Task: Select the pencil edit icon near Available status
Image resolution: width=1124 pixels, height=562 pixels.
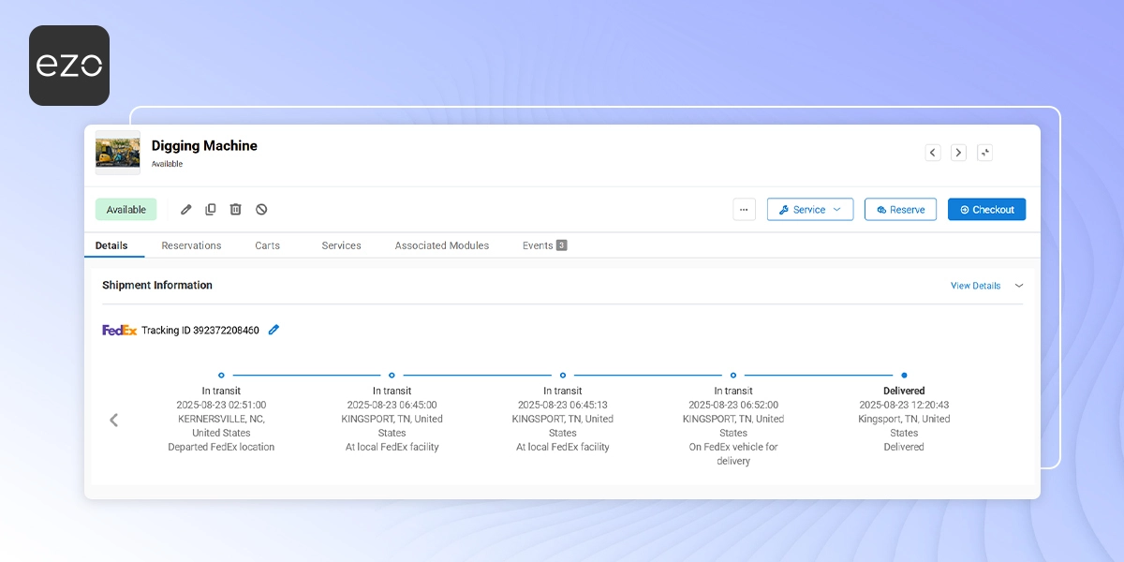Action: pyautogui.click(x=185, y=209)
